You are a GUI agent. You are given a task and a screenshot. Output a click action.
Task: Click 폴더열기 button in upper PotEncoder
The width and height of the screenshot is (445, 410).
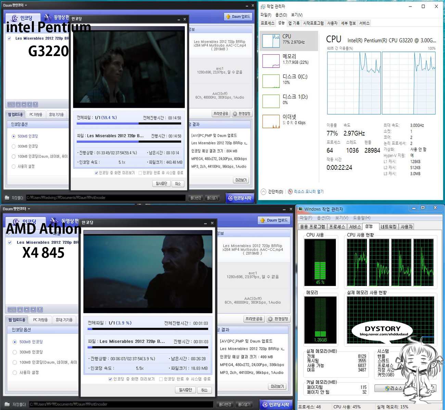point(213,198)
